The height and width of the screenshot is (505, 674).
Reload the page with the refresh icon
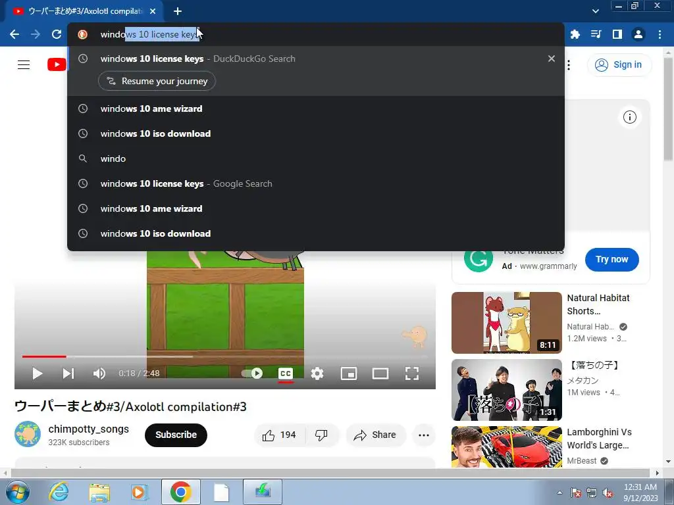point(57,34)
